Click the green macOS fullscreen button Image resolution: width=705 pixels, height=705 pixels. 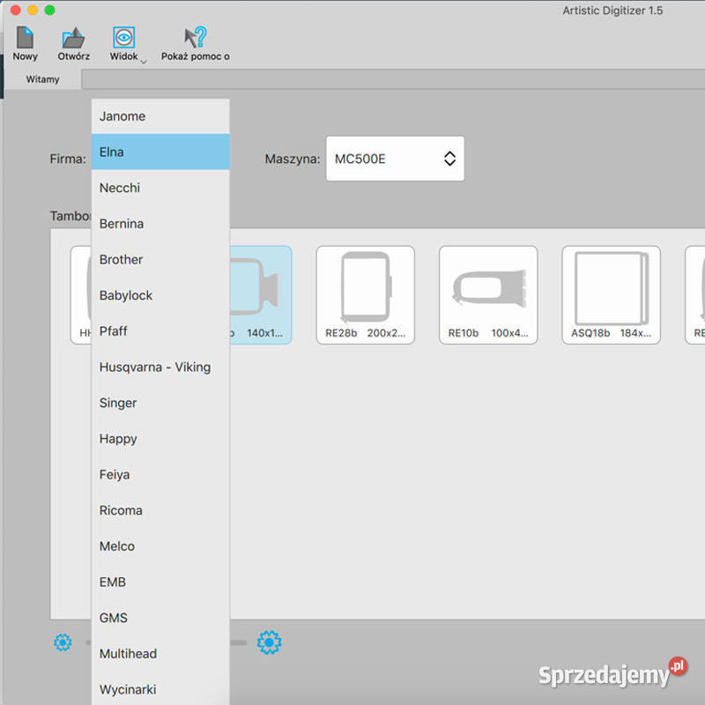pyautogui.click(x=50, y=10)
